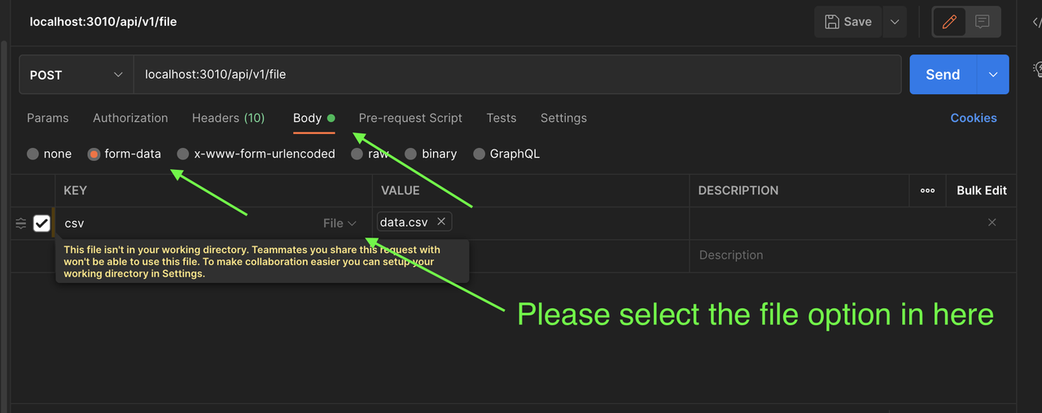Open the code snippet icon in sidebar
This screenshot has width=1042, height=413.
(1037, 22)
